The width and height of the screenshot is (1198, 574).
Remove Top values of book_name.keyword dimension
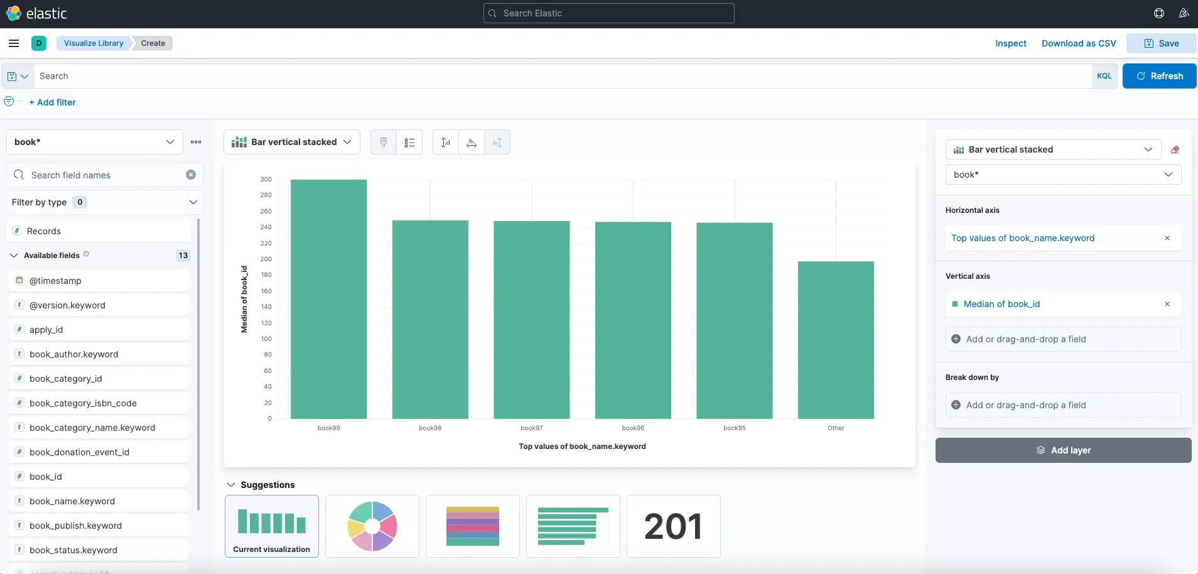coord(1167,238)
